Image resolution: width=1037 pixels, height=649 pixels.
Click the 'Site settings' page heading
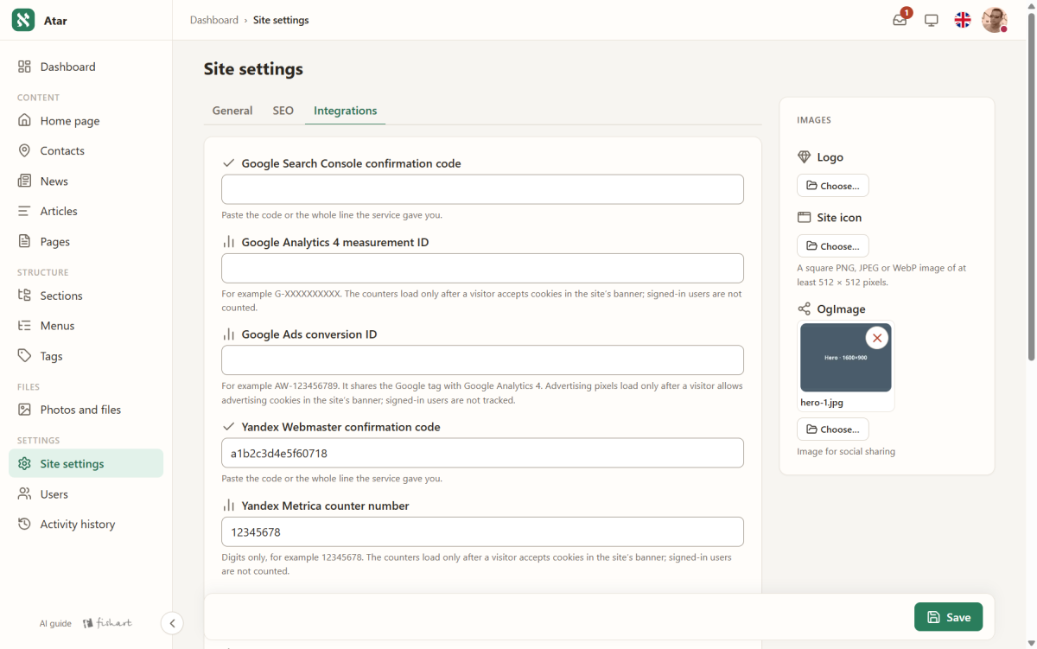tap(253, 69)
